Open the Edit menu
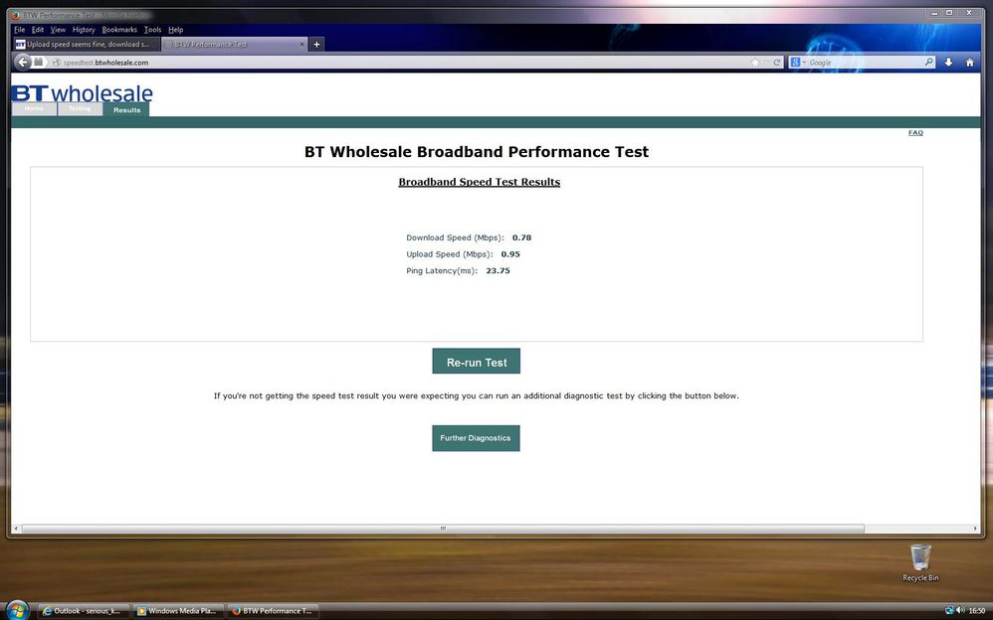 (x=38, y=30)
